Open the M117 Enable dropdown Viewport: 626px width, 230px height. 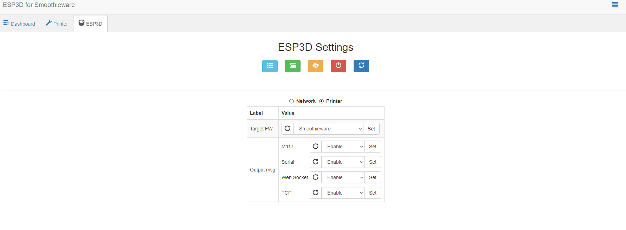tap(343, 147)
